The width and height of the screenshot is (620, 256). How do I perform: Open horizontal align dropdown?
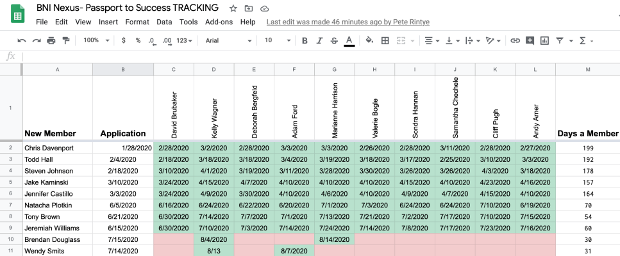(431, 40)
